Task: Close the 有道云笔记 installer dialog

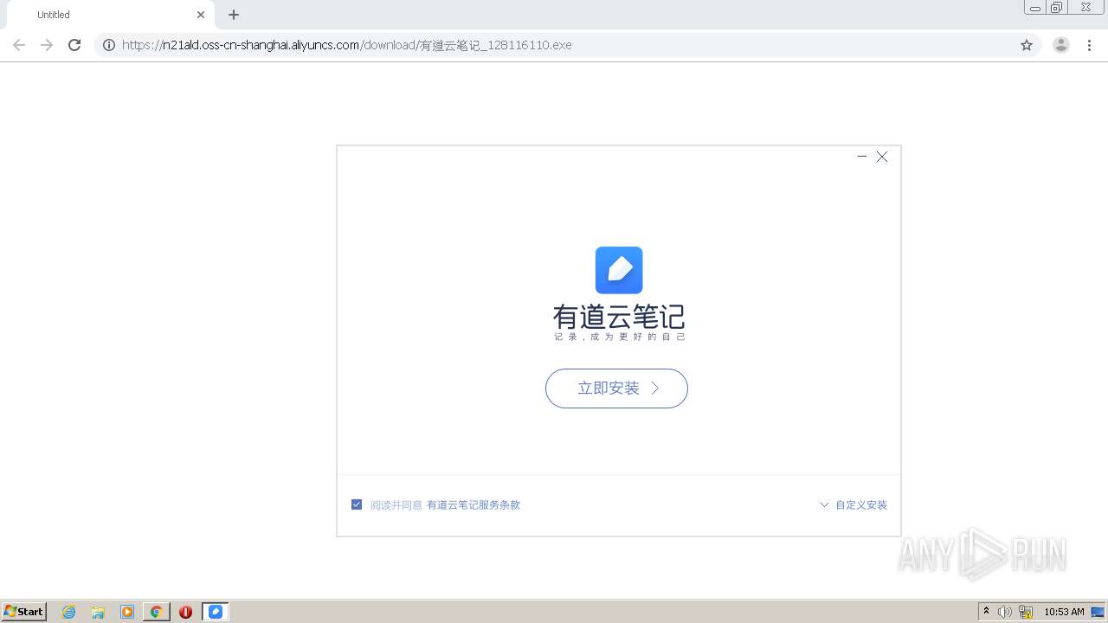Action: pyautogui.click(x=882, y=157)
